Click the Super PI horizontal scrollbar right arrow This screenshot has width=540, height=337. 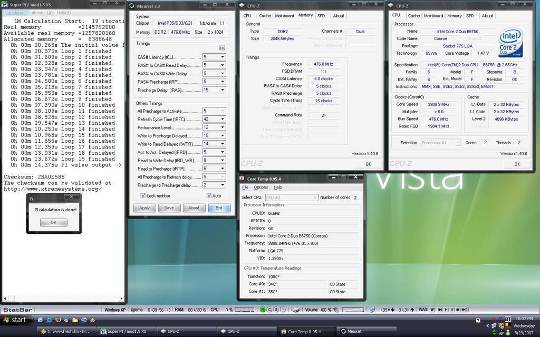click(x=121, y=299)
